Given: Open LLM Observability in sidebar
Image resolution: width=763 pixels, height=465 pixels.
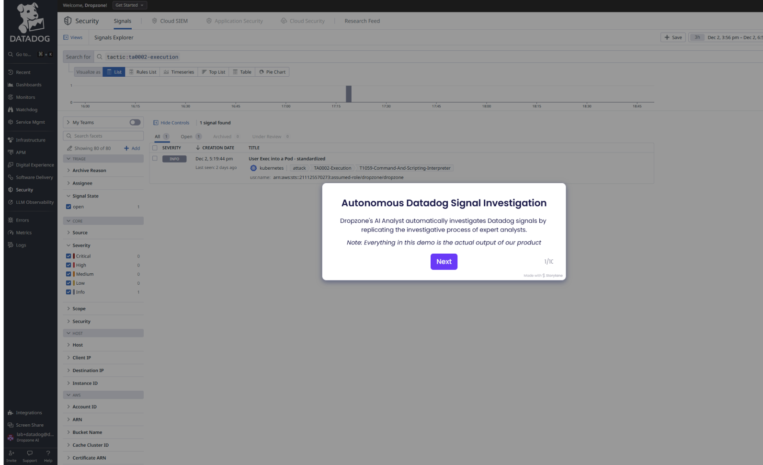Looking at the screenshot, I should pos(34,202).
